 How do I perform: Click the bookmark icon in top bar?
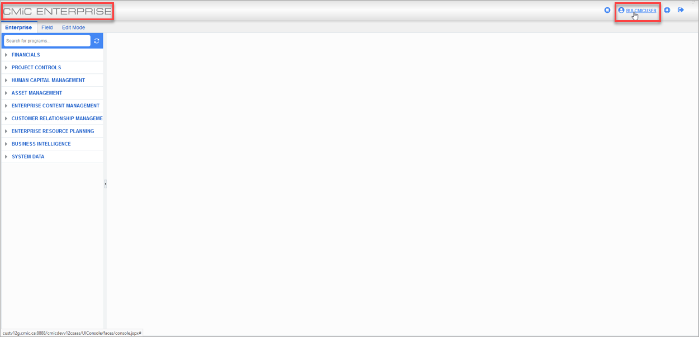pyautogui.click(x=607, y=10)
